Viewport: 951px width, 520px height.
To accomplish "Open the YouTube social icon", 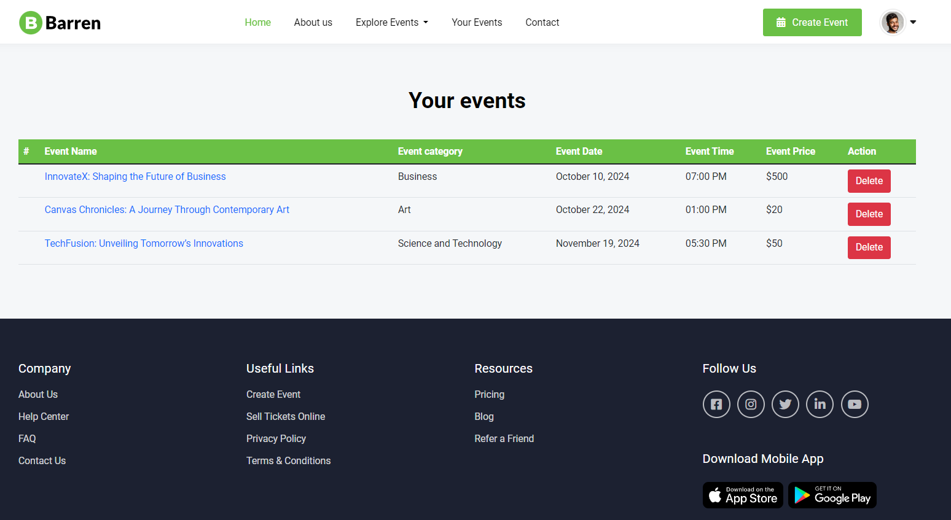I will tap(854, 404).
